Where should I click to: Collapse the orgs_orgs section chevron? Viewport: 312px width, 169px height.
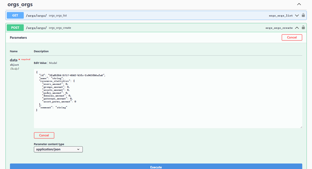pyautogui.click(x=299, y=4)
